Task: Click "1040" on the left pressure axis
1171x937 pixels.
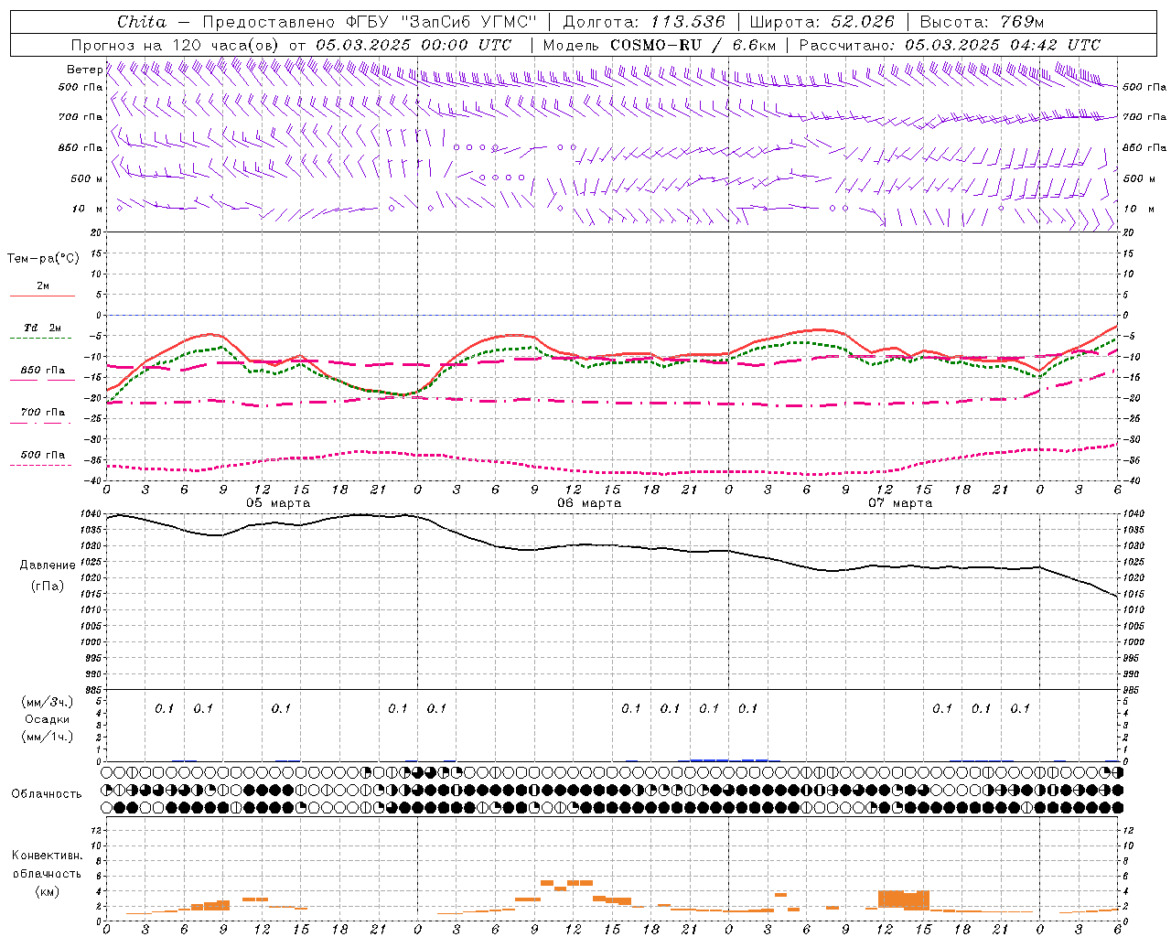Action: pos(91,514)
